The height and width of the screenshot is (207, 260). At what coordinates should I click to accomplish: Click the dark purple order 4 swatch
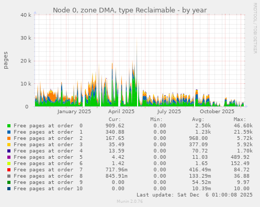(x=9, y=151)
